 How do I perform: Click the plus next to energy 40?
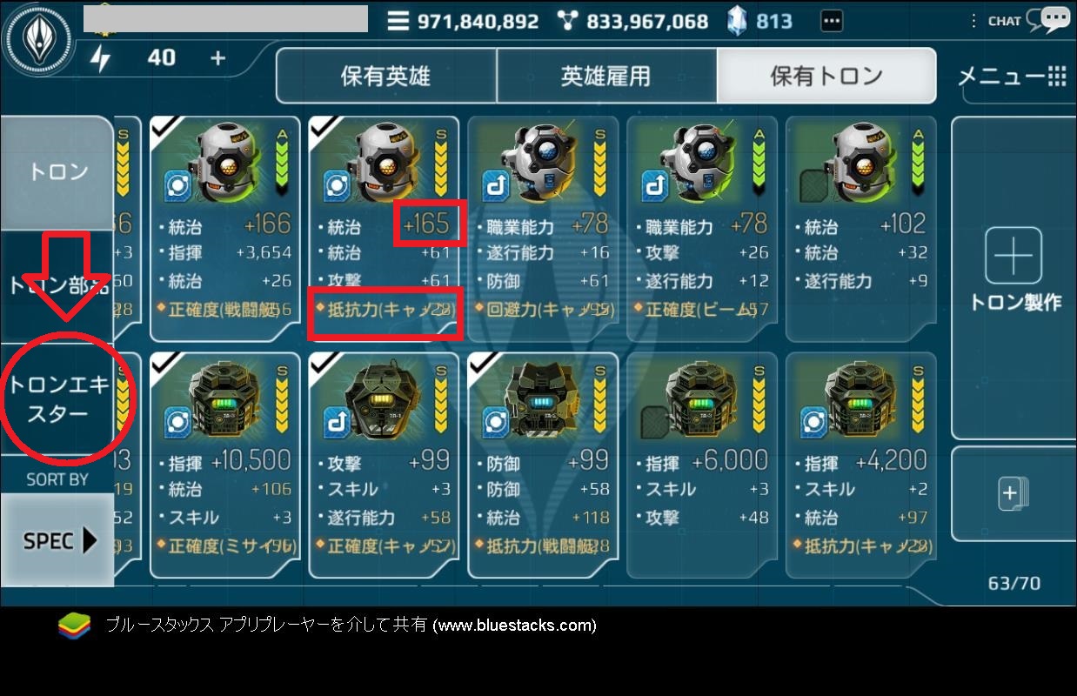(x=217, y=58)
